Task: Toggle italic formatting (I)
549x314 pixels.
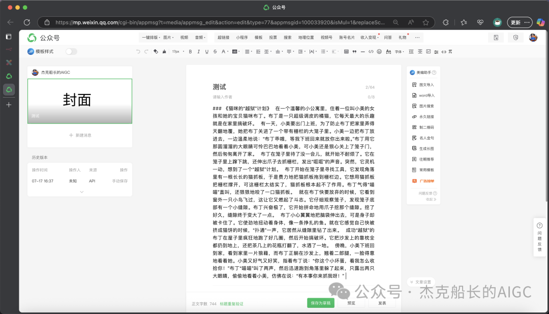Action: pos(199,51)
